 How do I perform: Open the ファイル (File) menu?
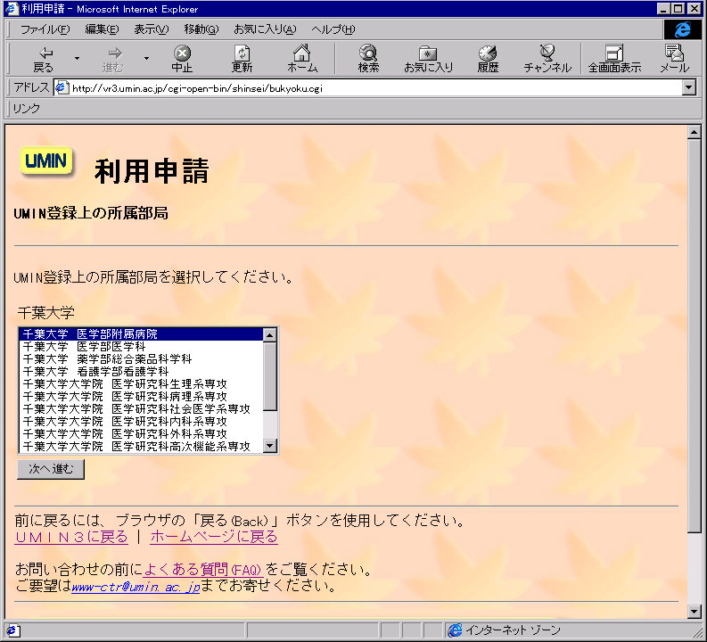pyautogui.click(x=45, y=29)
